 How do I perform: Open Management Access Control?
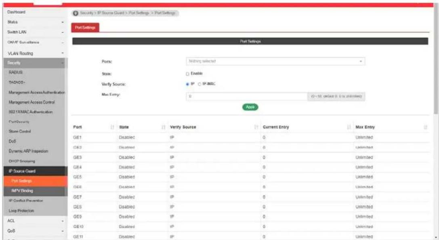tap(32, 102)
